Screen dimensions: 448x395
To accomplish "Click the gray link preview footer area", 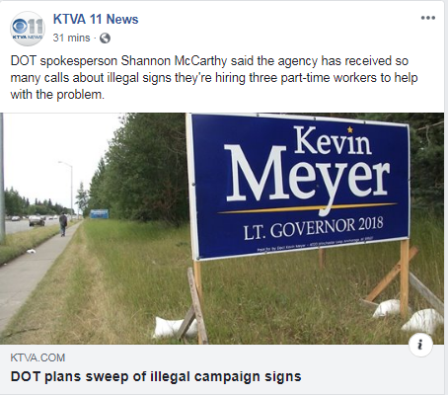I will pyautogui.click(x=222, y=369).
